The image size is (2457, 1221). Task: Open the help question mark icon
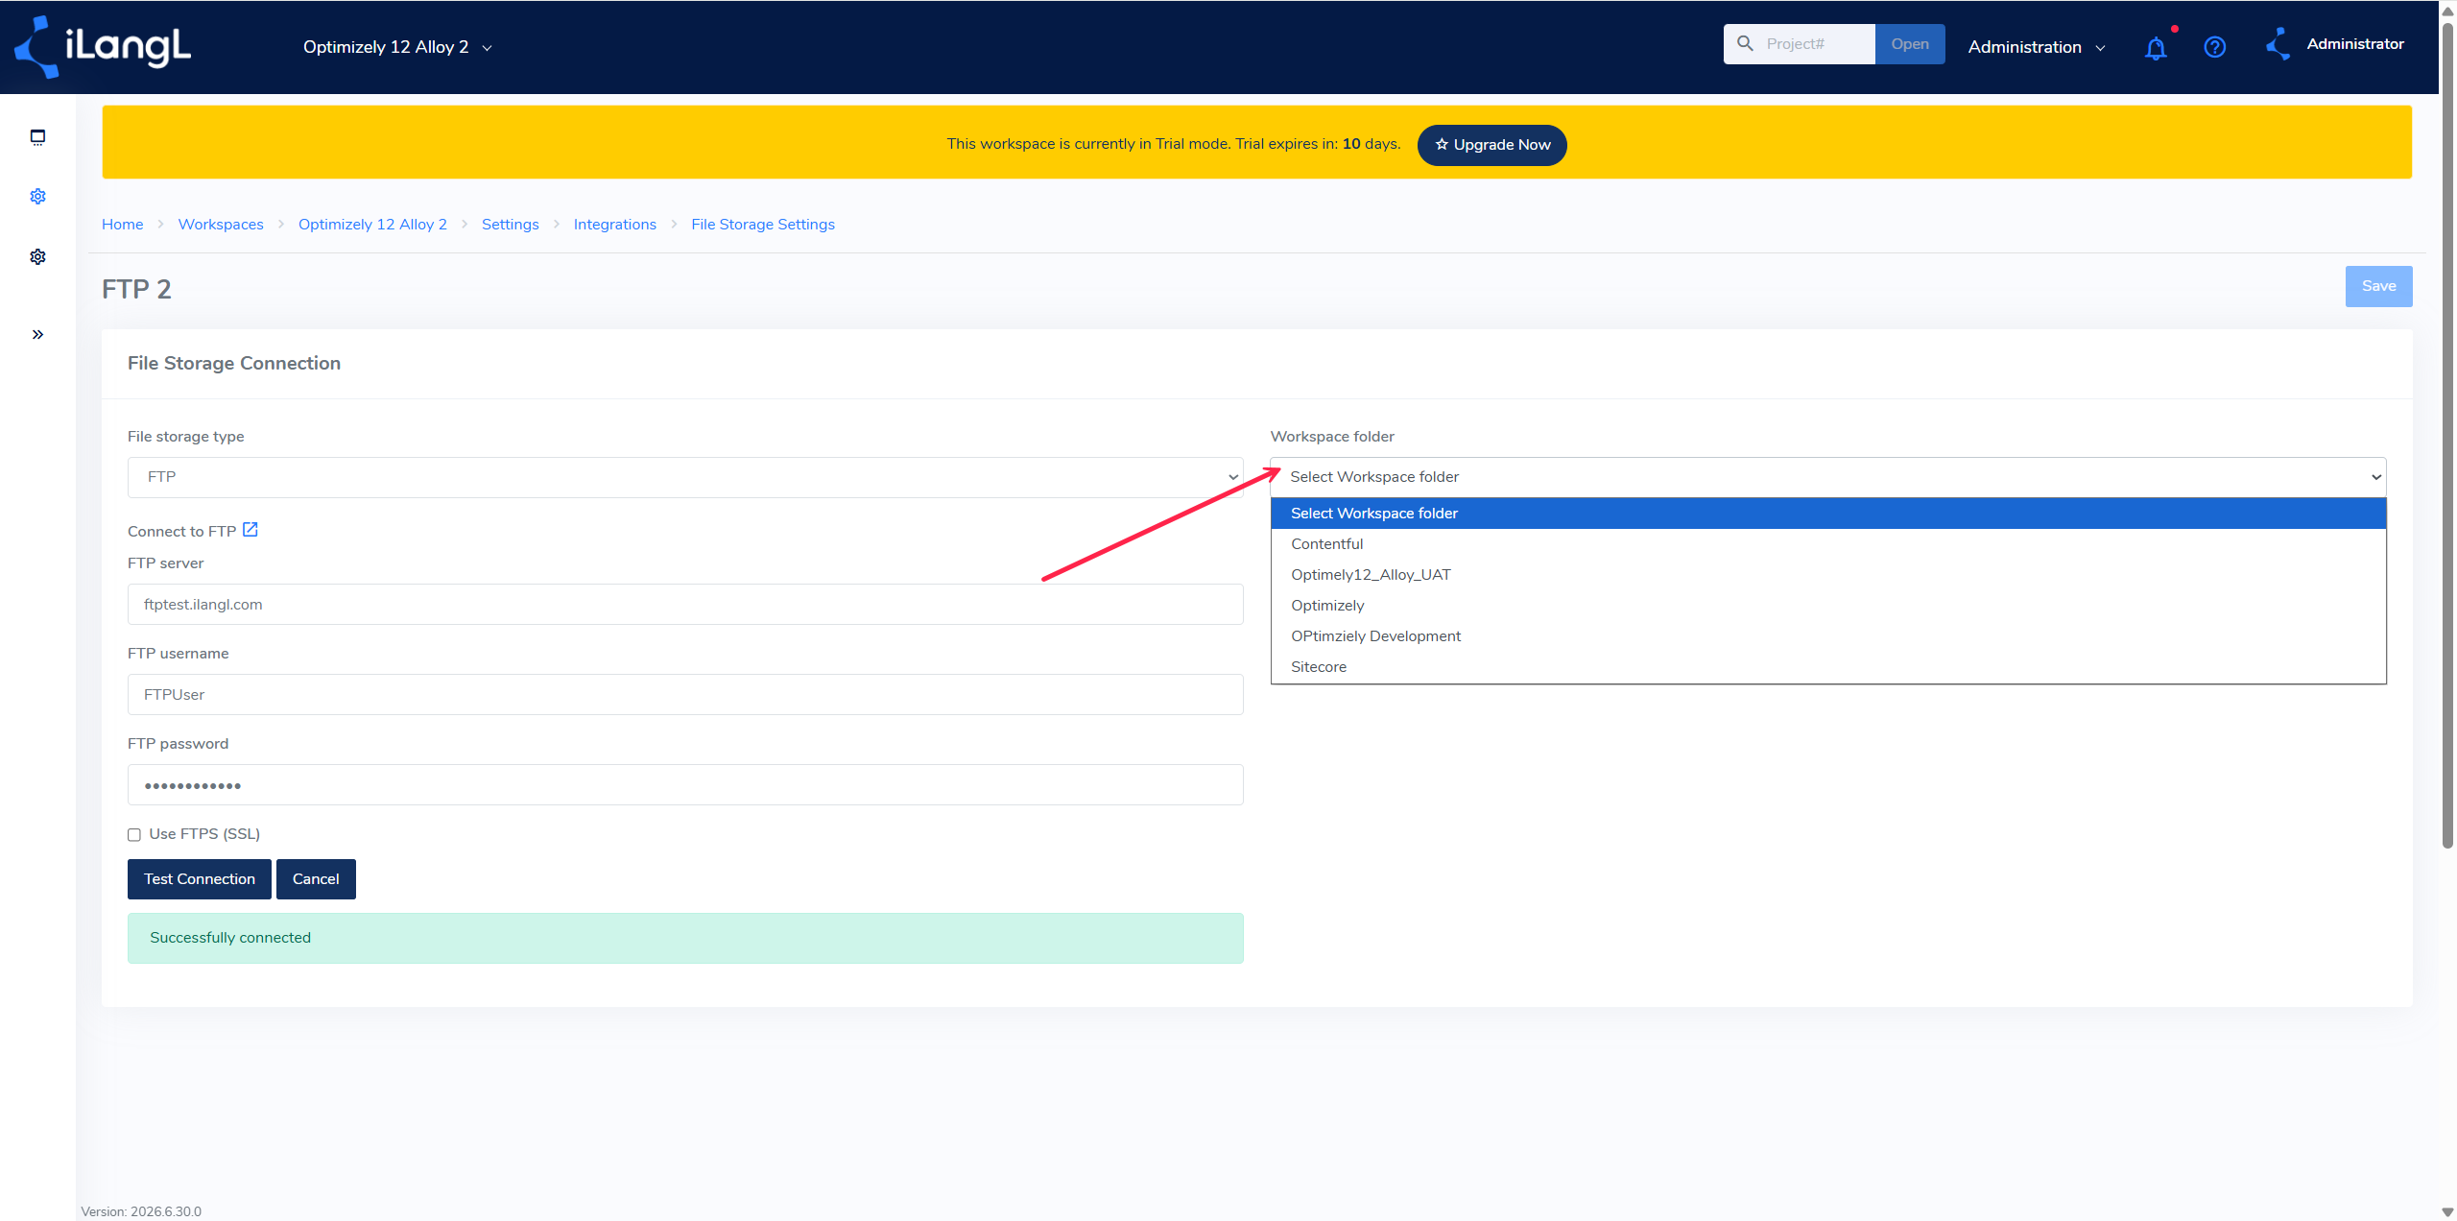(x=2215, y=47)
